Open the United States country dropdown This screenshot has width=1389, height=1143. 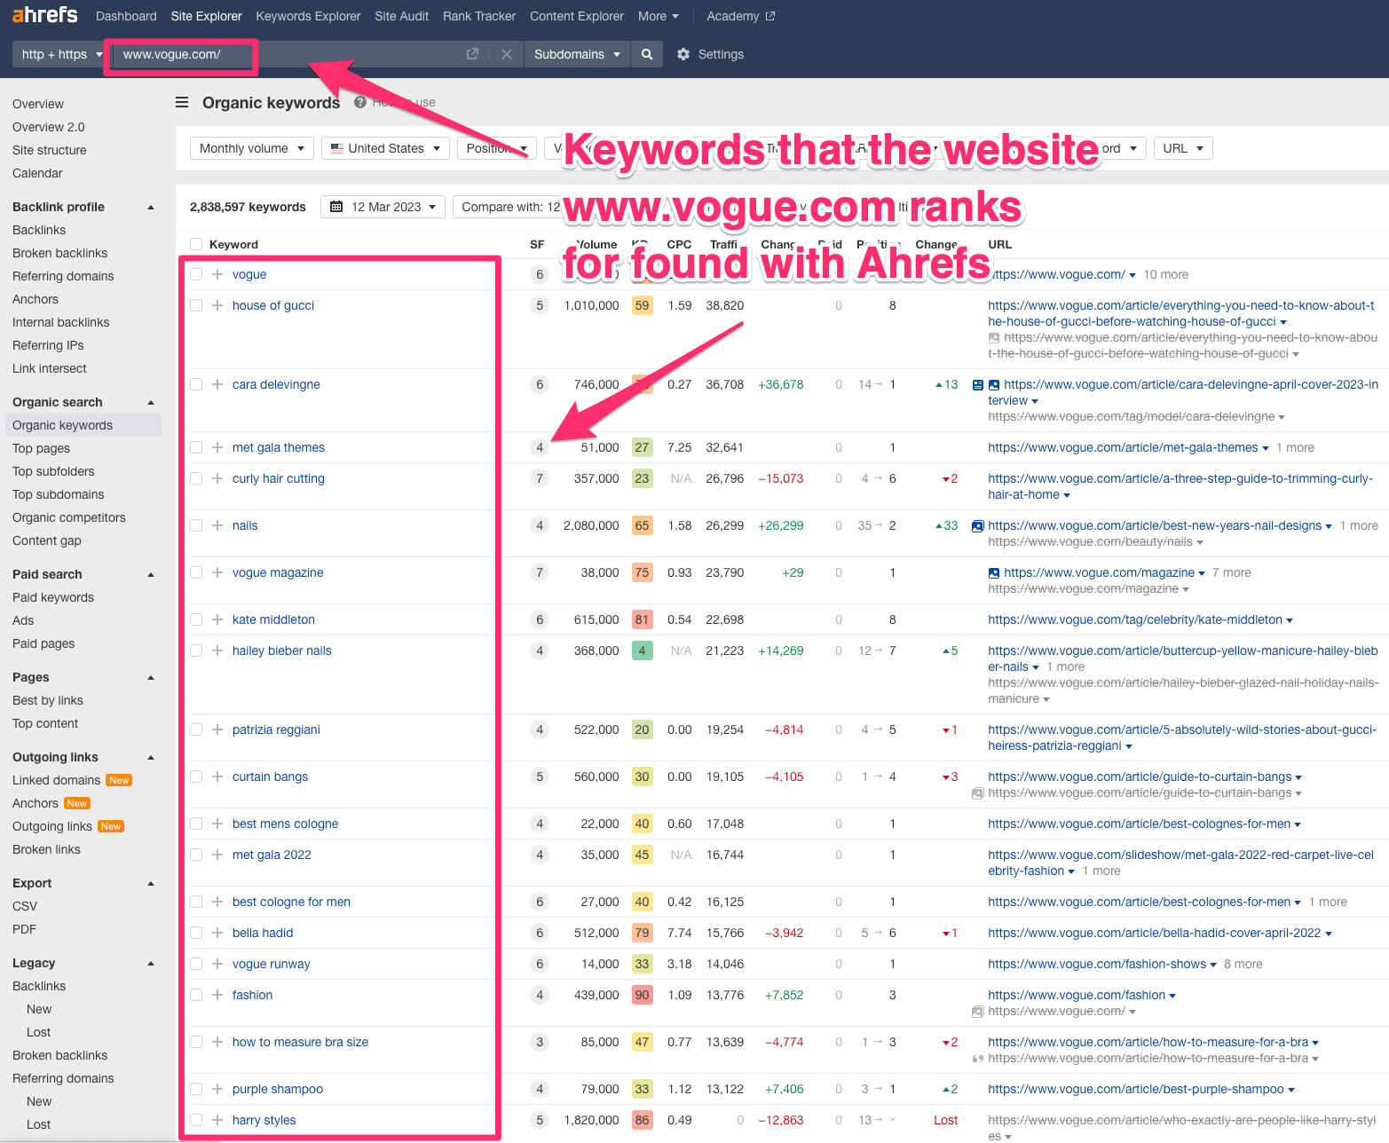point(385,148)
